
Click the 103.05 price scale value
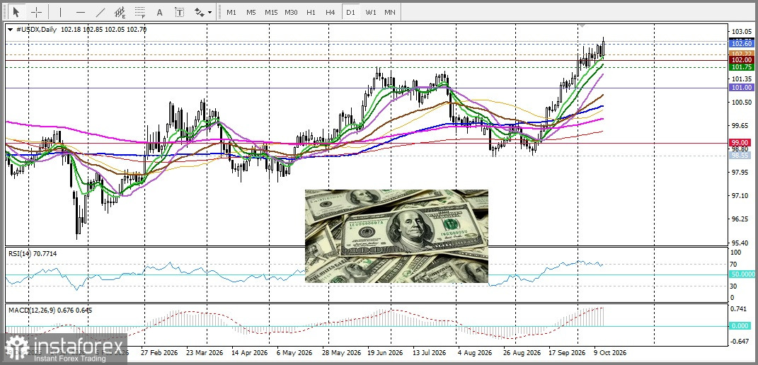click(742, 32)
